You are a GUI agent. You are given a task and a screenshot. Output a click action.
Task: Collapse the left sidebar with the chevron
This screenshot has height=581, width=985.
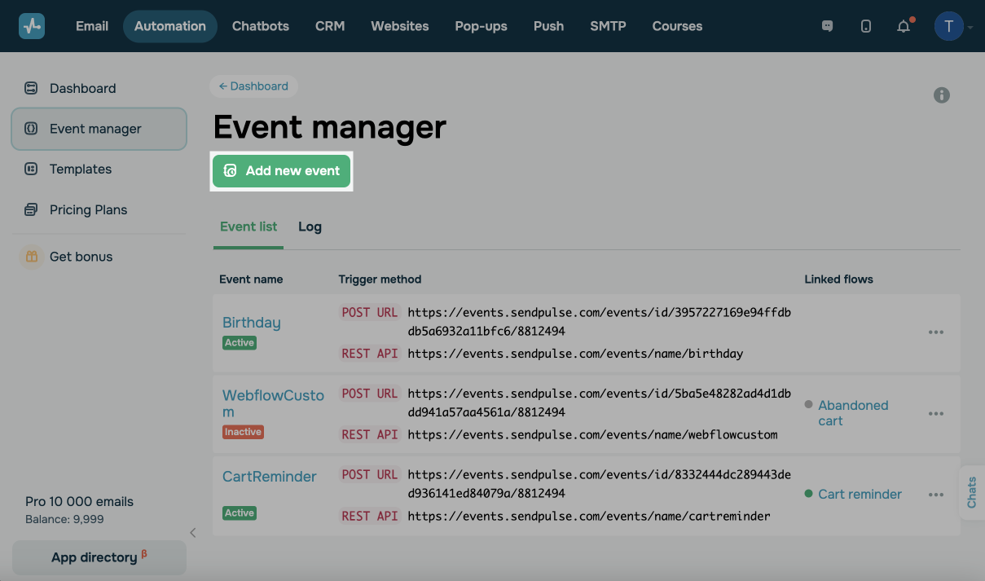(193, 533)
